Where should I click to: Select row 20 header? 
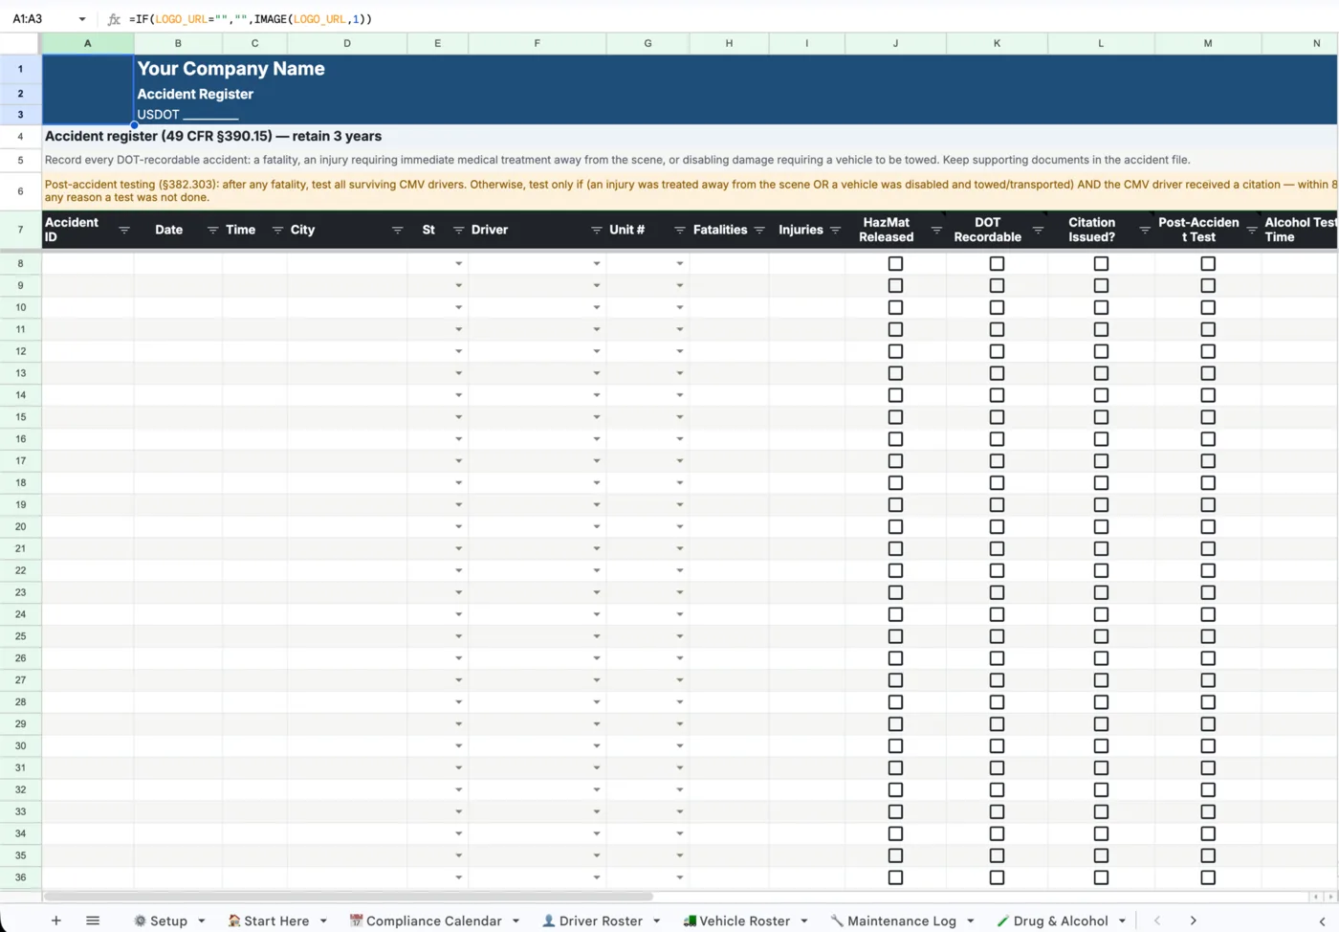20,526
